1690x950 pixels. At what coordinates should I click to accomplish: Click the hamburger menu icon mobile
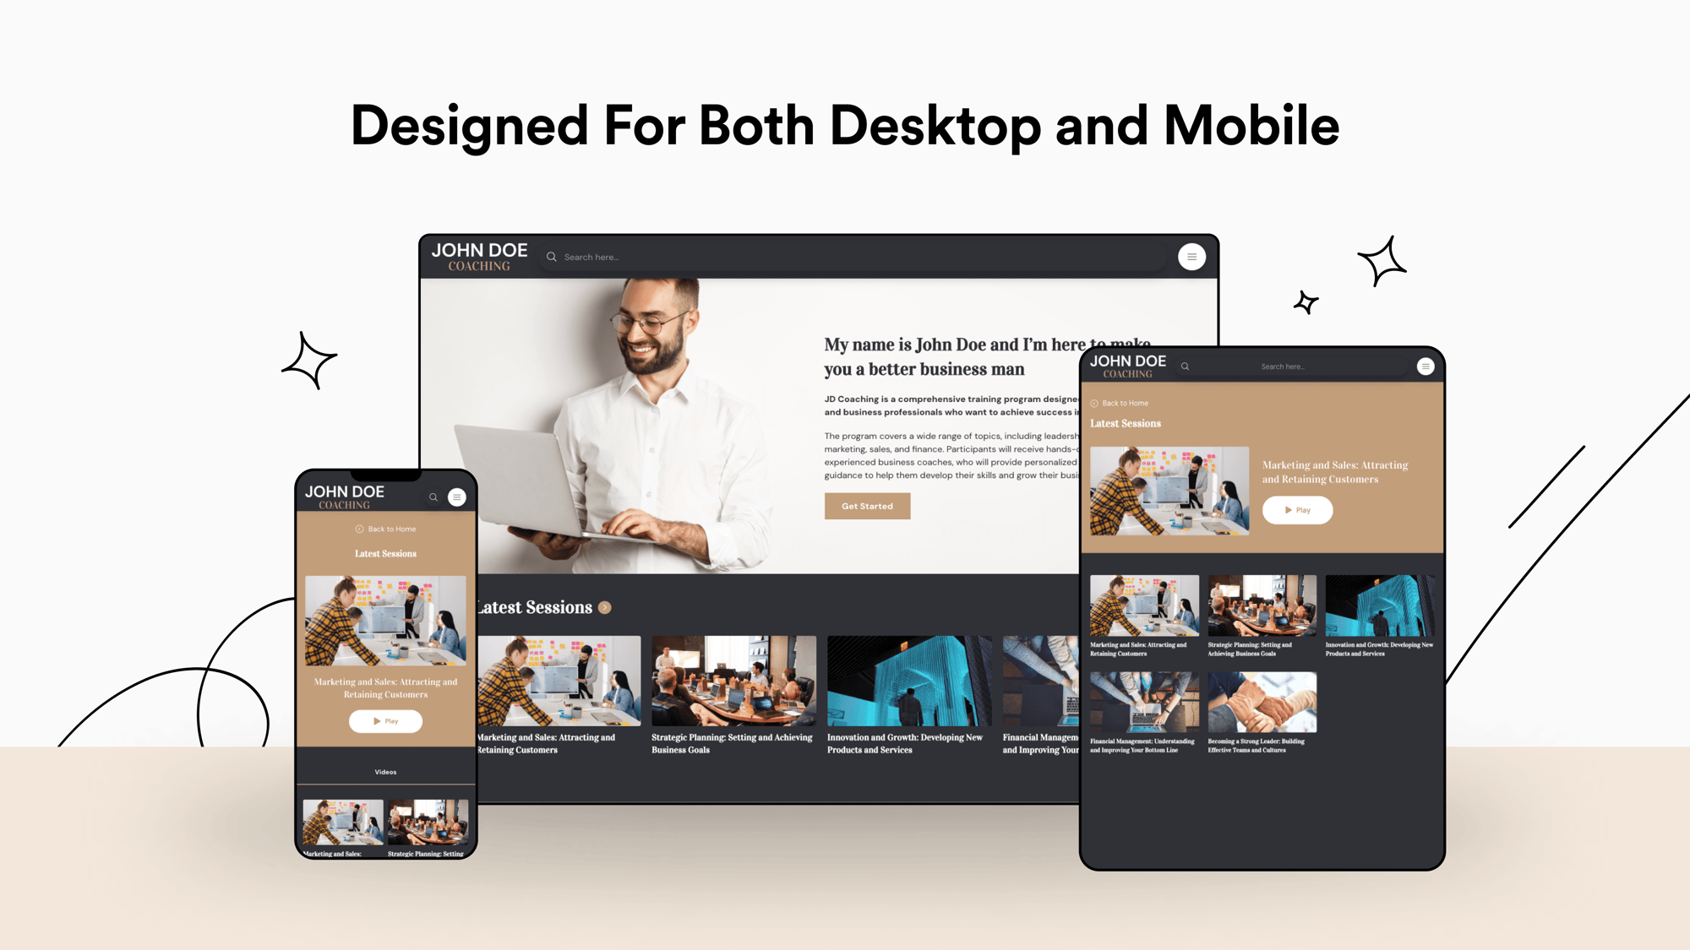click(460, 497)
